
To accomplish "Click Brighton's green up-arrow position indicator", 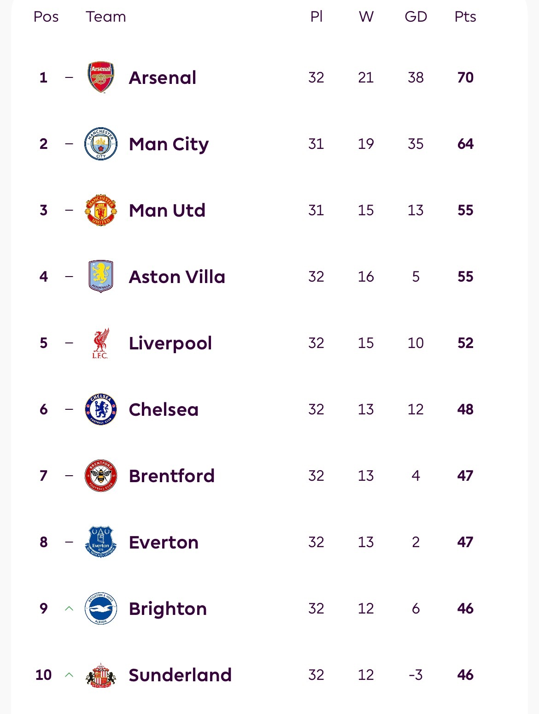I will click(69, 608).
